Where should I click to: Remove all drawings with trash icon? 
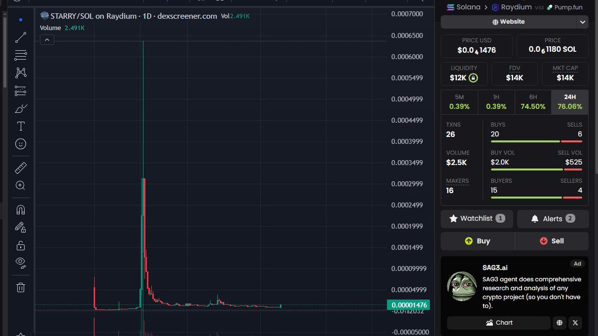(20, 287)
